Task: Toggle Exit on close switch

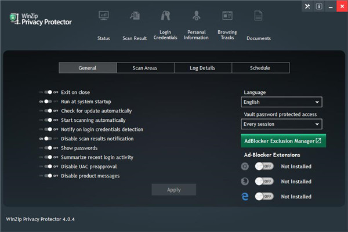Action: (49, 92)
